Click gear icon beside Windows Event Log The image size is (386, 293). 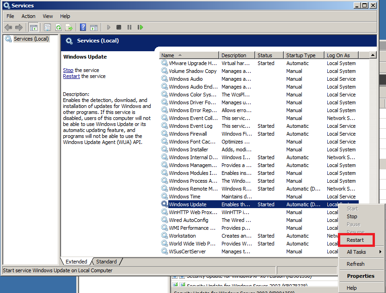point(164,126)
